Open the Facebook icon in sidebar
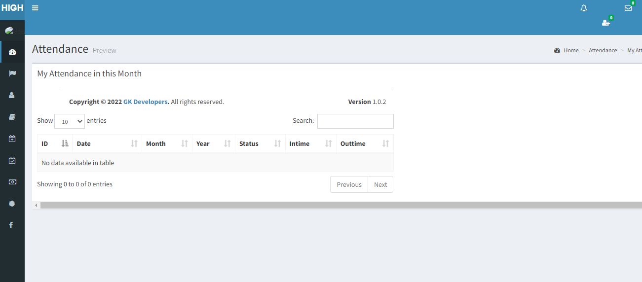This screenshot has height=282, width=642. pos(11,225)
